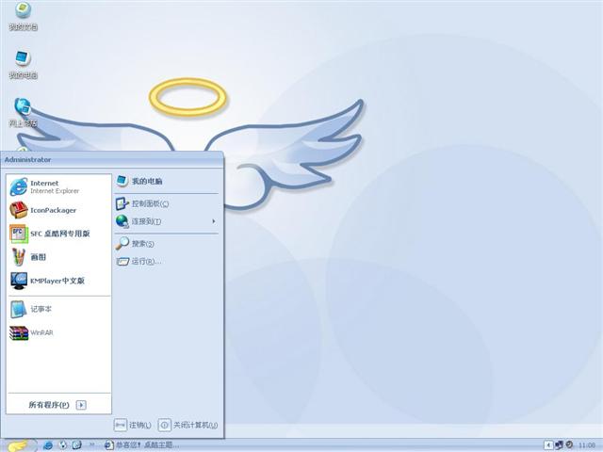The height and width of the screenshot is (452, 603).
Task: Open SFC 桌酷网专用版 in the Start menu
Action: click(58, 234)
